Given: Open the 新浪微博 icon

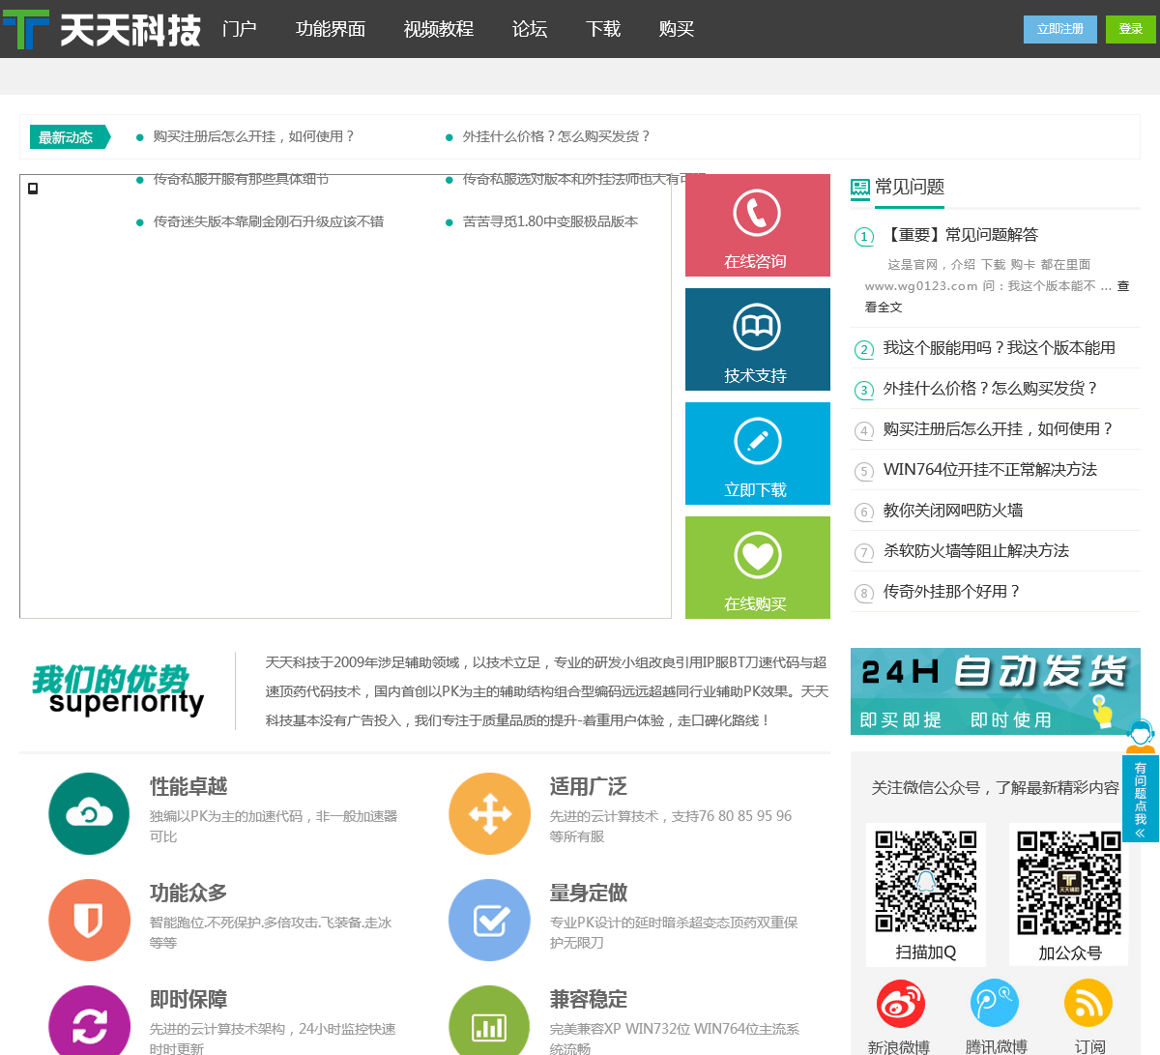Looking at the screenshot, I should [901, 1003].
